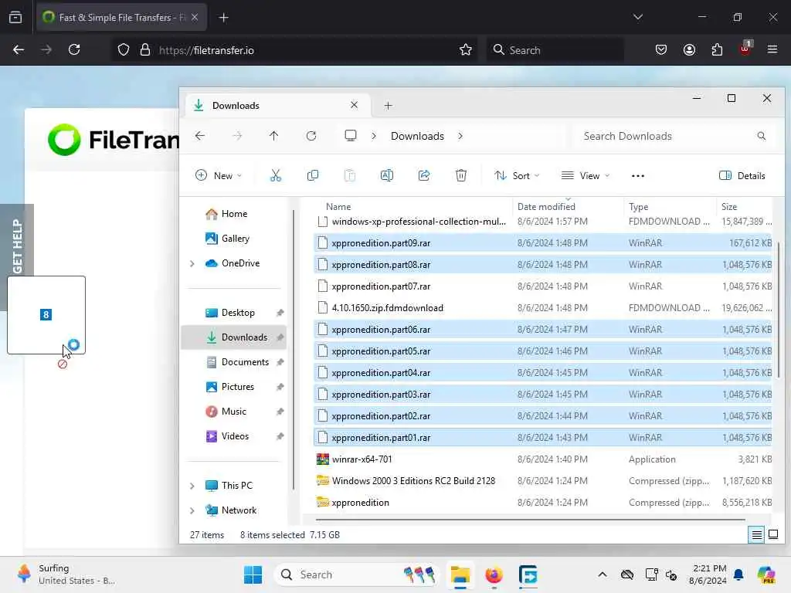Open File Explorer taskbar icon
Viewport: 791px width, 593px height.
tap(460, 574)
